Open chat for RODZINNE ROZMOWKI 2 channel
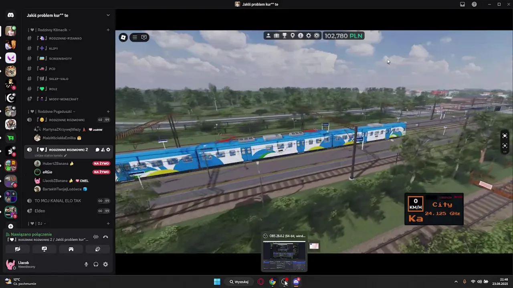 [97, 150]
